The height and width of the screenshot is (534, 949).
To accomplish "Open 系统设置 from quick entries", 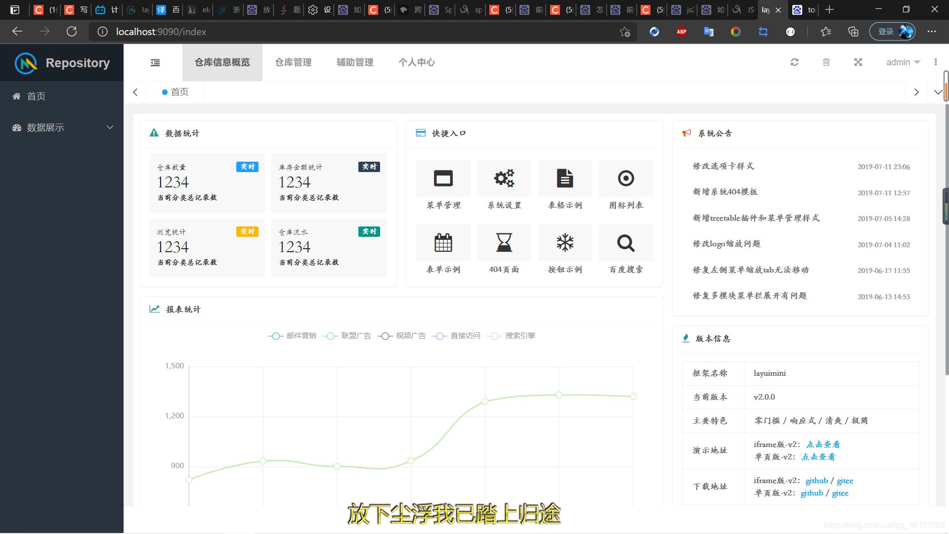I will coord(504,178).
